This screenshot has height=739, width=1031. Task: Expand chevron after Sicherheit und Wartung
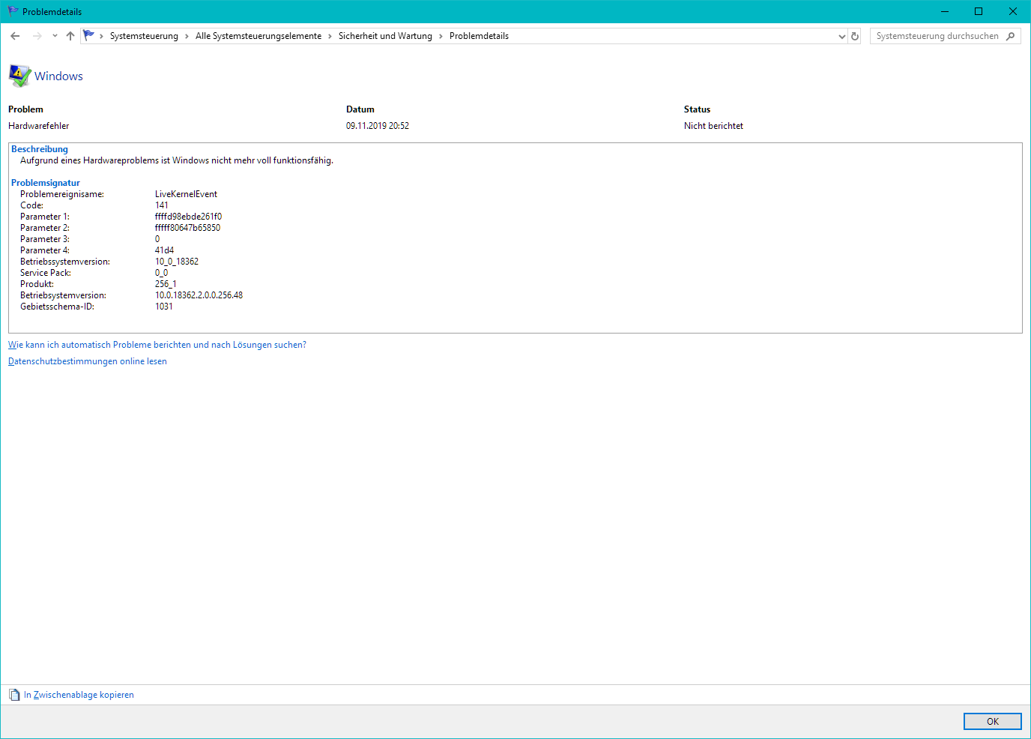[441, 36]
